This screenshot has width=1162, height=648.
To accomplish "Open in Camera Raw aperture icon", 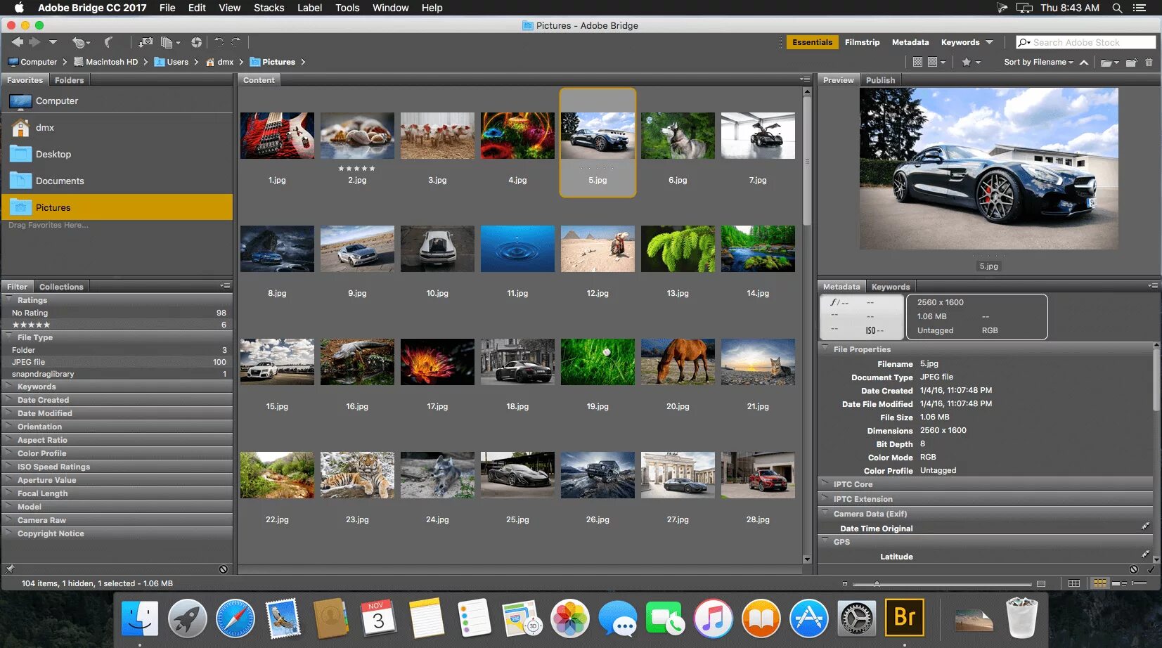I will pyautogui.click(x=196, y=42).
